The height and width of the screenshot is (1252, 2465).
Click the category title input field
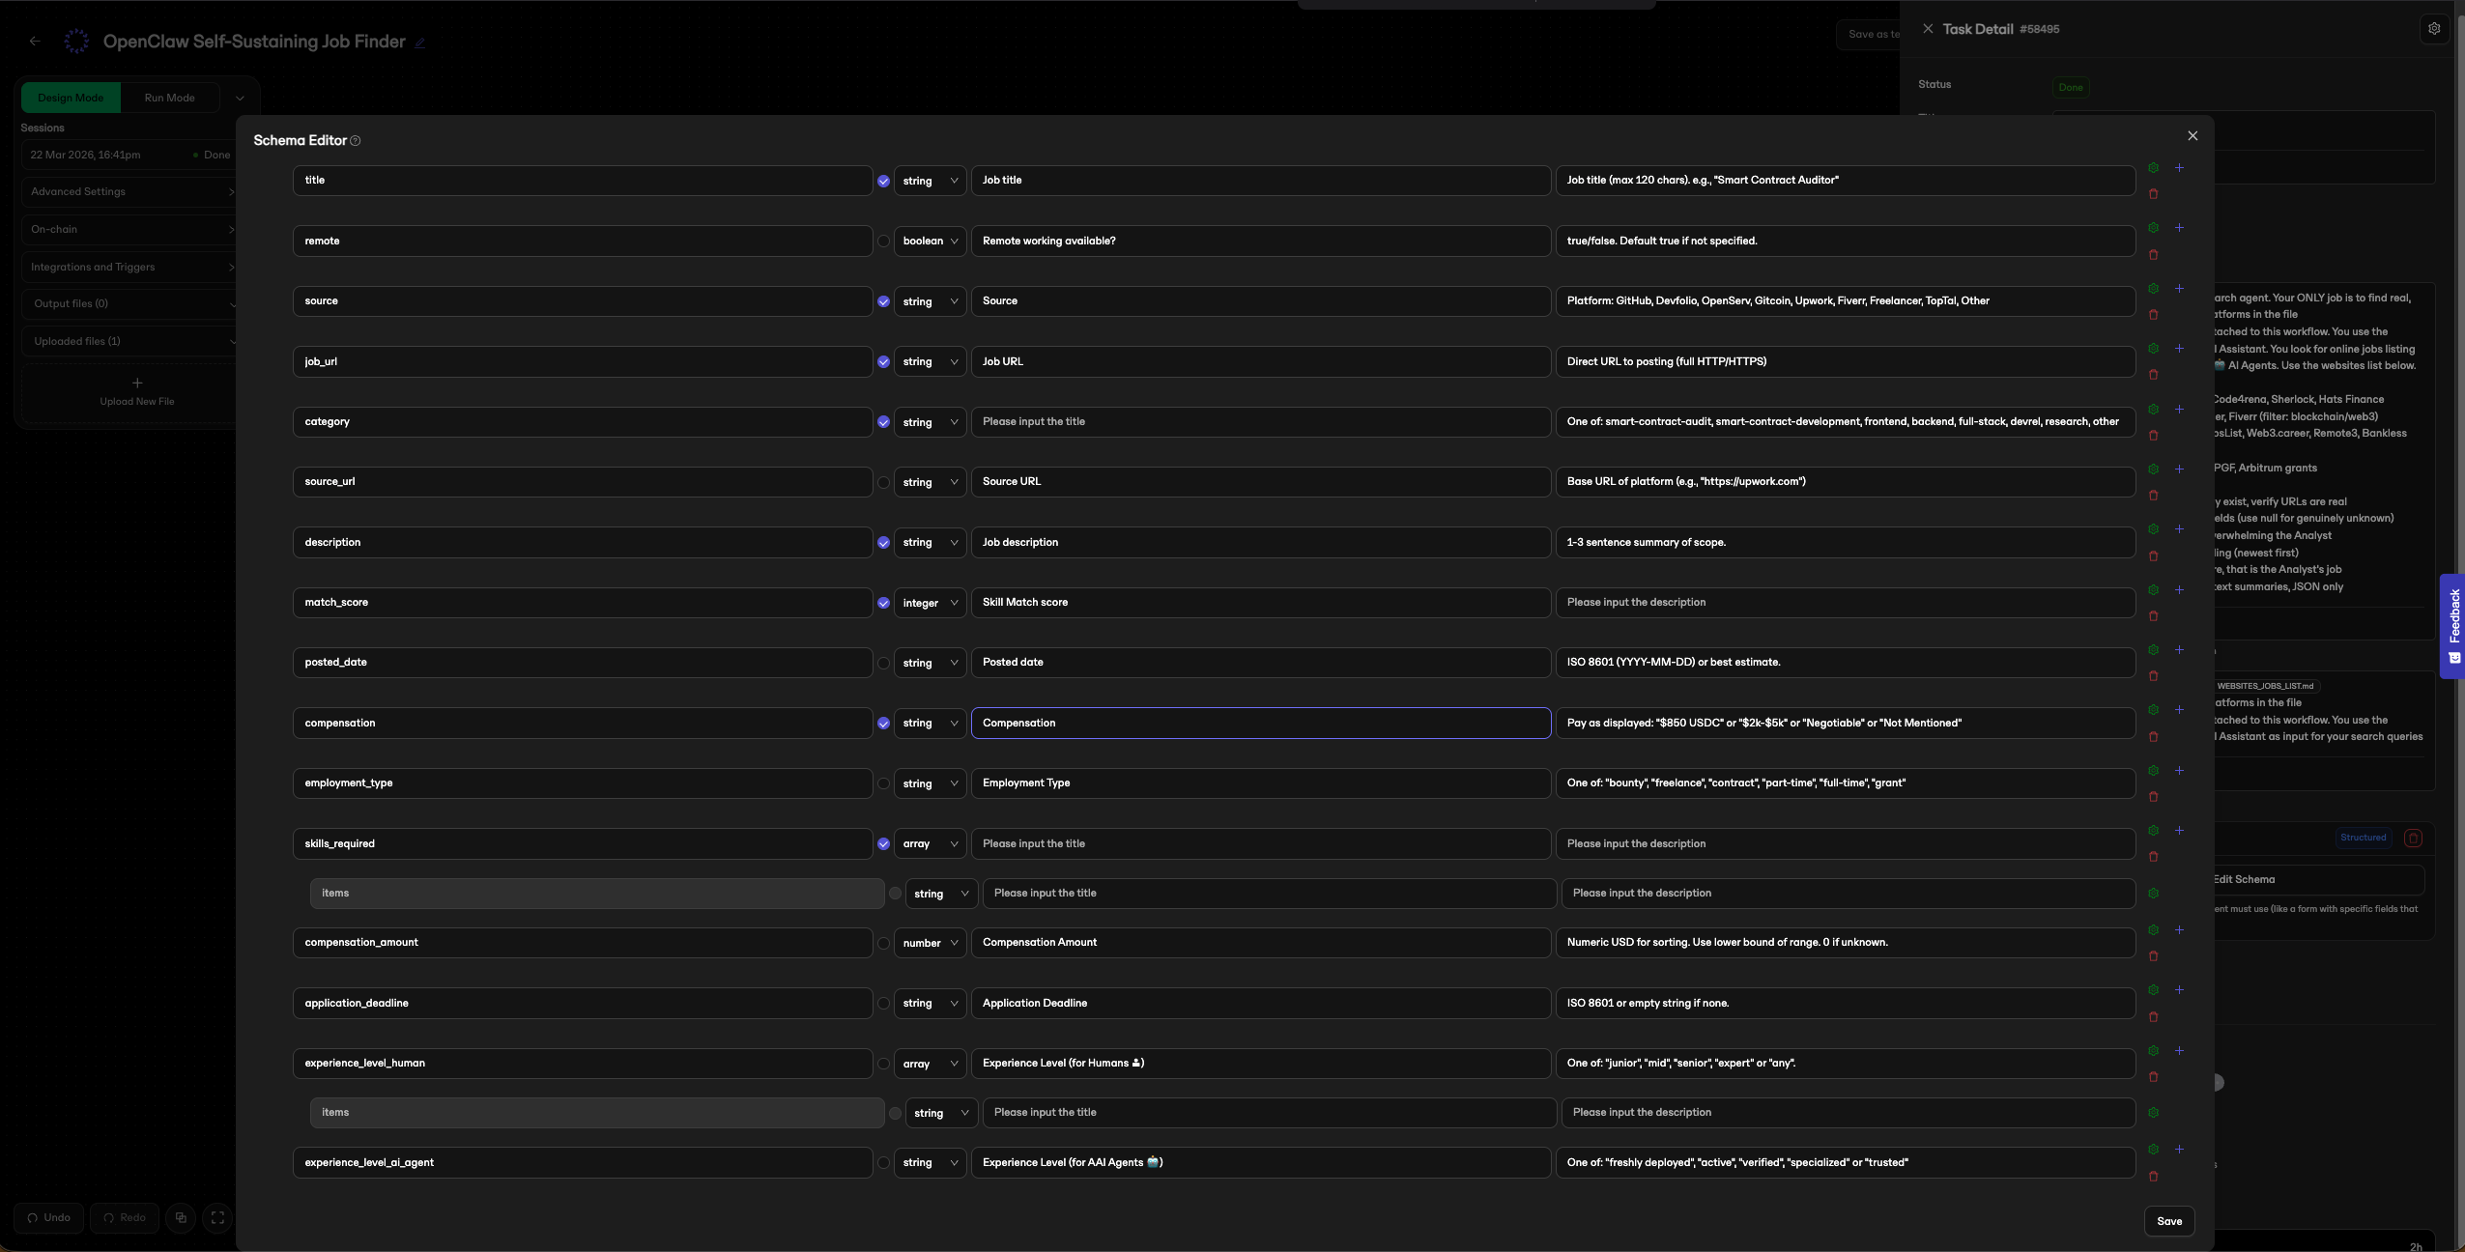[x=1261, y=422]
